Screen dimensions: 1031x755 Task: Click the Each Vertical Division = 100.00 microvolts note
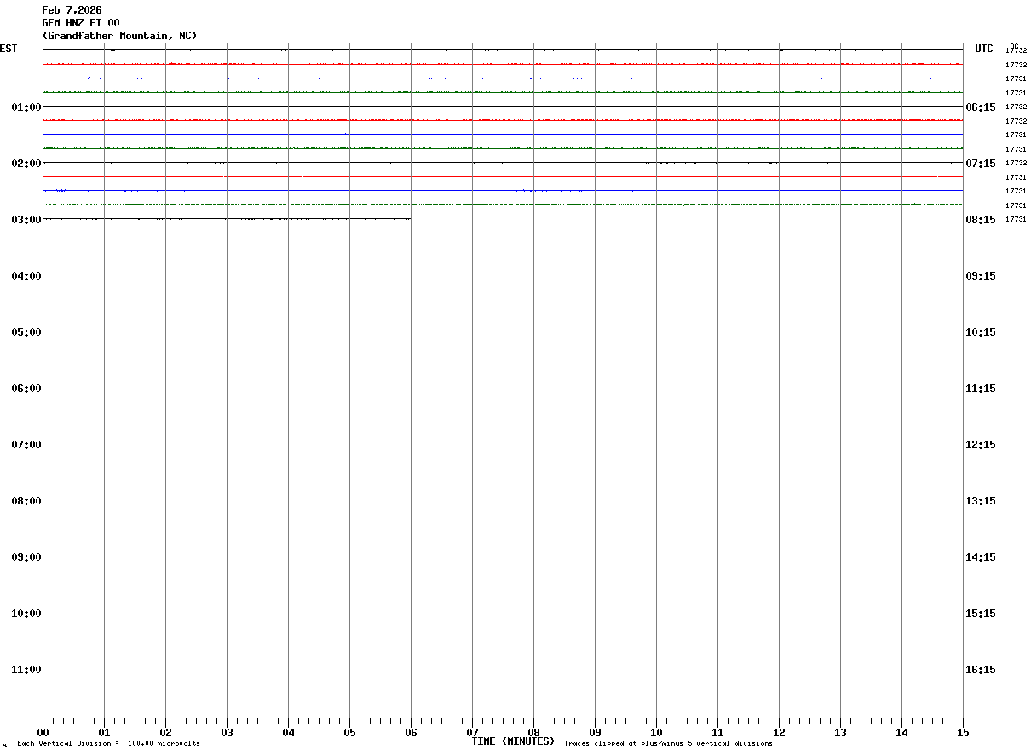tap(108, 744)
